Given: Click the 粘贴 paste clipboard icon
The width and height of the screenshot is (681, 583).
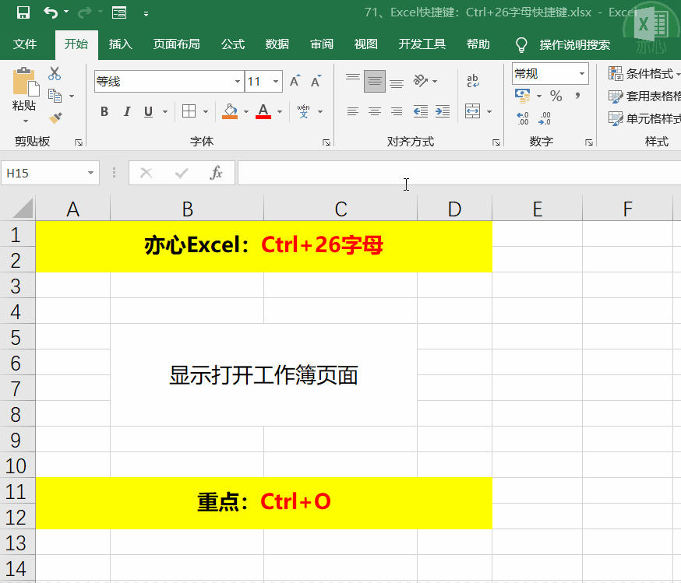Looking at the screenshot, I should coord(25,82).
